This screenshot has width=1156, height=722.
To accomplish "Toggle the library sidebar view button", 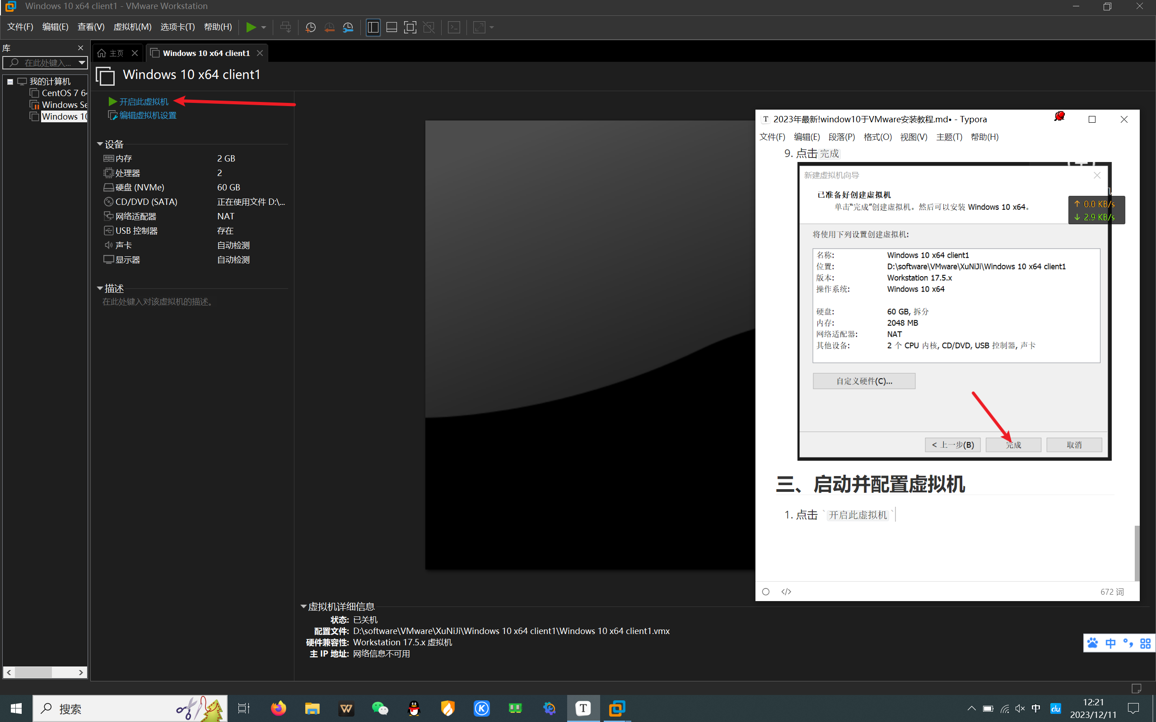I will 373,27.
